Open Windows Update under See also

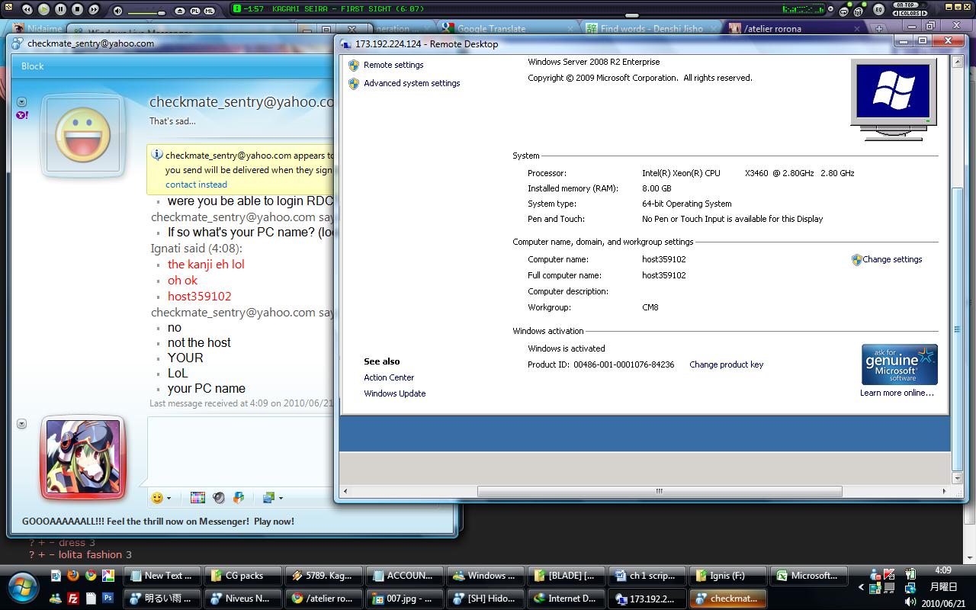395,394
